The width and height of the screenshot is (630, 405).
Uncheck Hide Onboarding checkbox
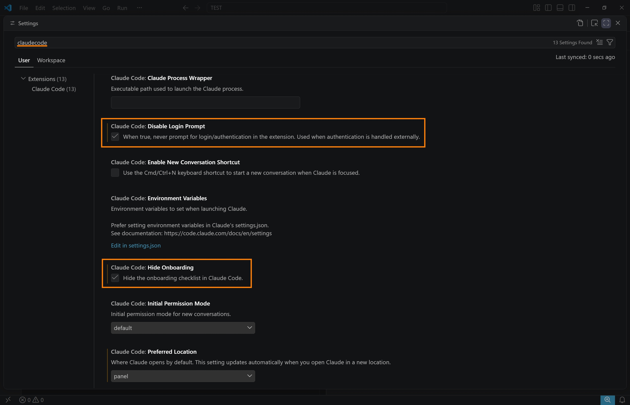[115, 278]
